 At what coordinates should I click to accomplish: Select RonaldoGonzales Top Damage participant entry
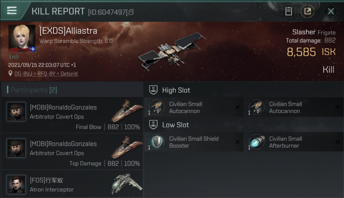pyautogui.click(x=72, y=152)
